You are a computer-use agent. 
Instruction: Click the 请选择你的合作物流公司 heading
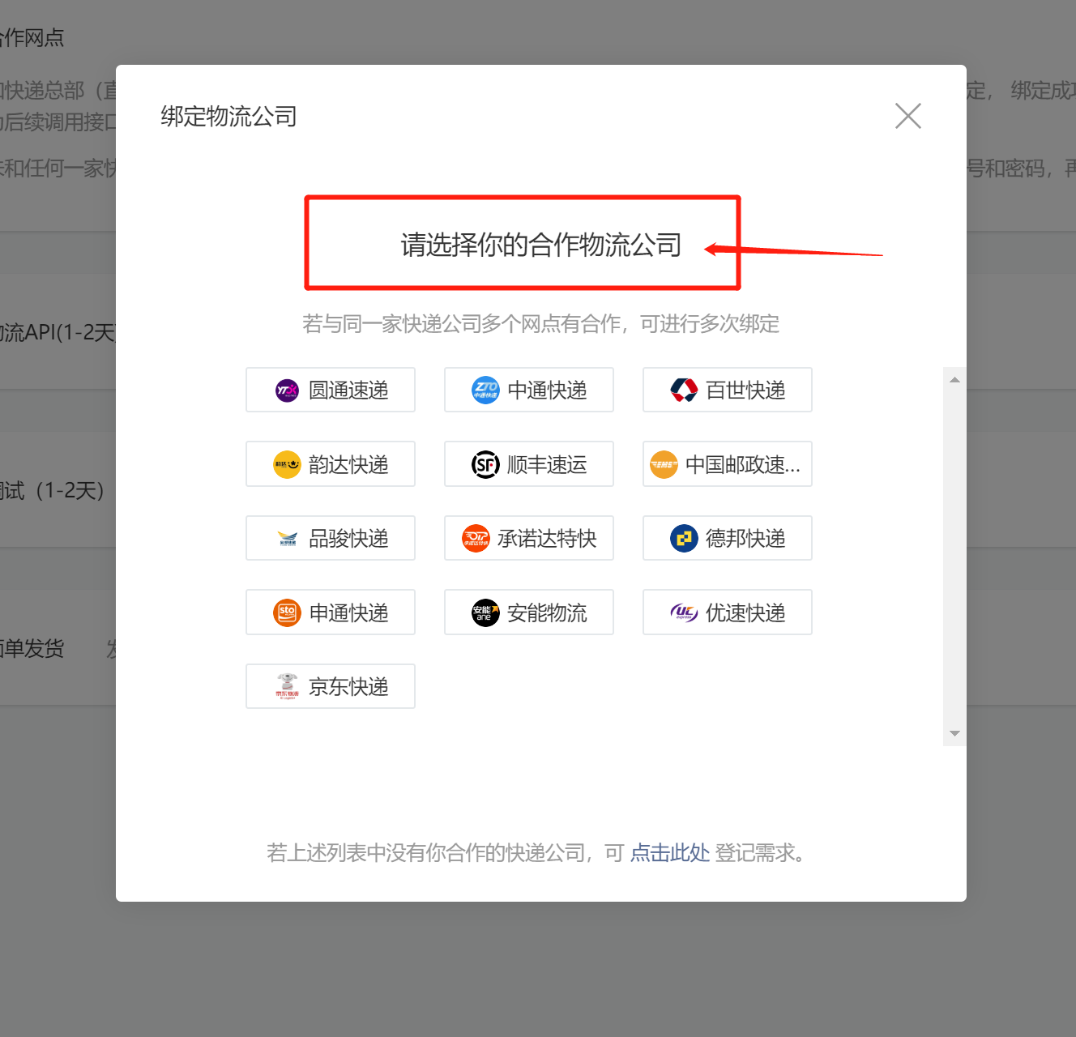[541, 245]
